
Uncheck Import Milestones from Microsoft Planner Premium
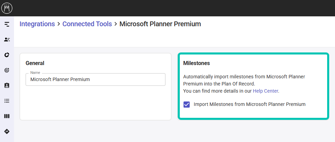tap(187, 105)
